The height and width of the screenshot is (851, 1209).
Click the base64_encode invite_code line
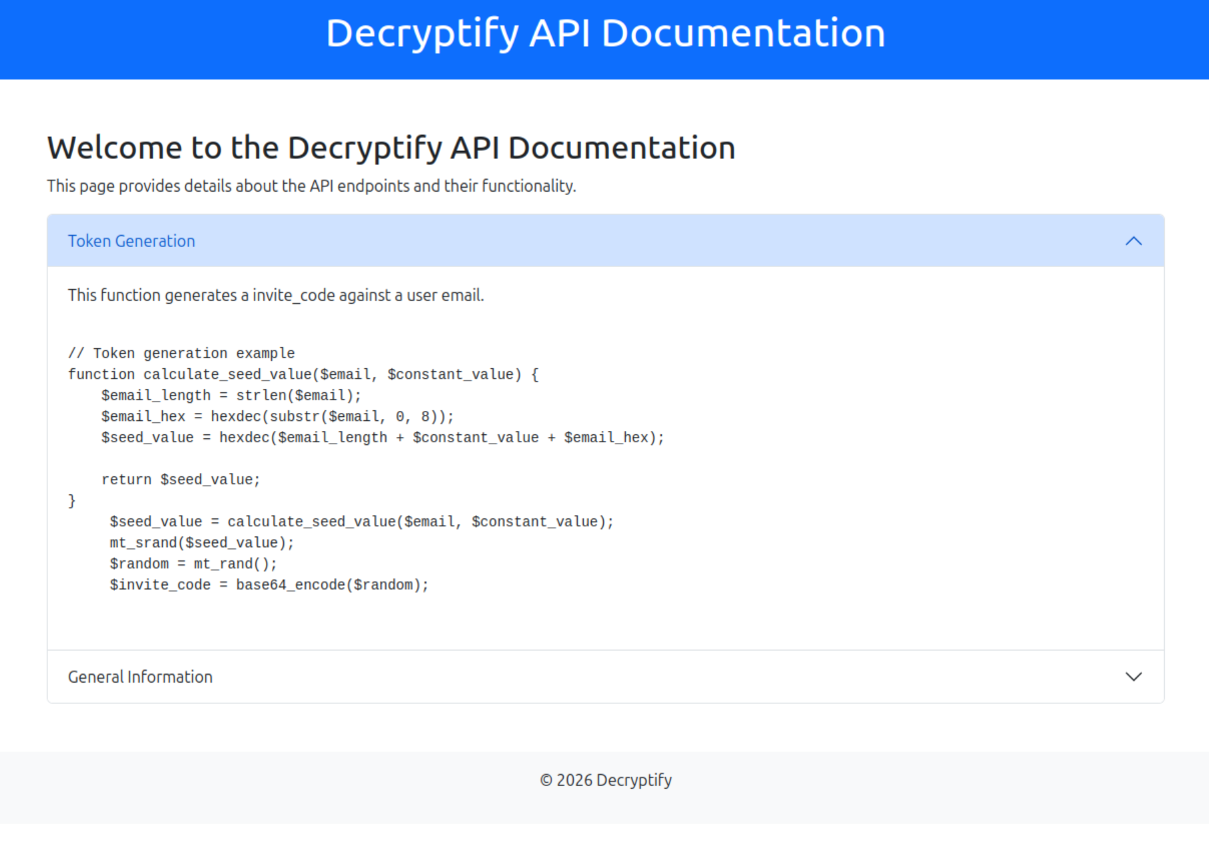269,585
